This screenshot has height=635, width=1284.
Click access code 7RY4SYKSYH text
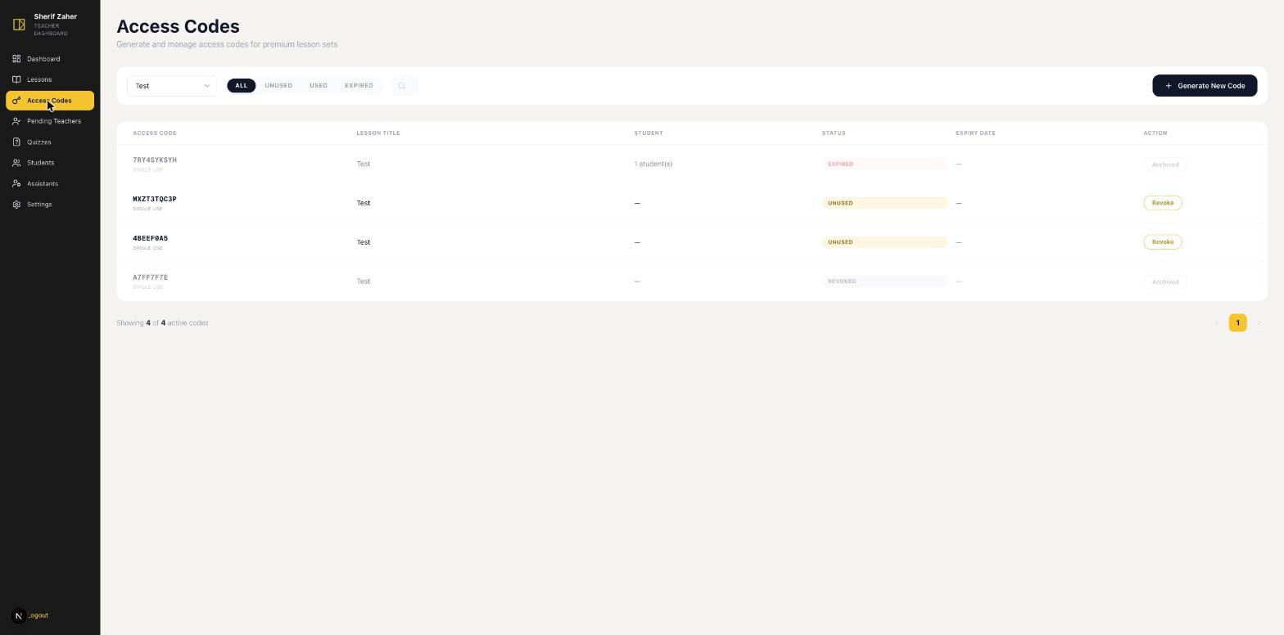click(x=155, y=160)
